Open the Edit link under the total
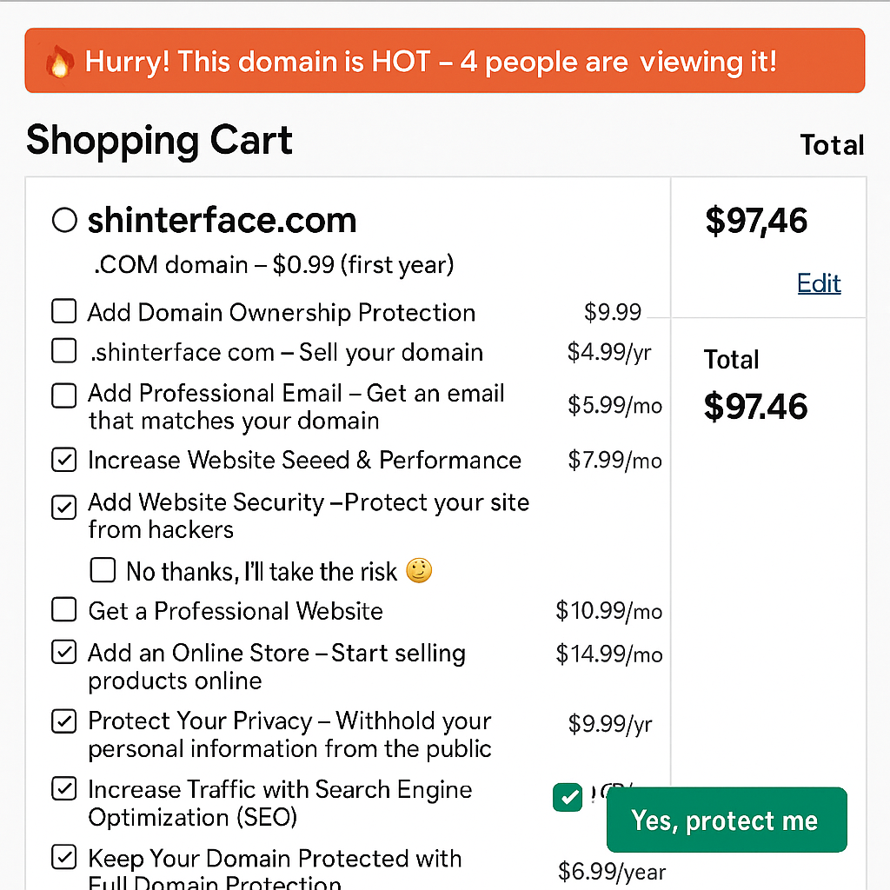 point(819,282)
